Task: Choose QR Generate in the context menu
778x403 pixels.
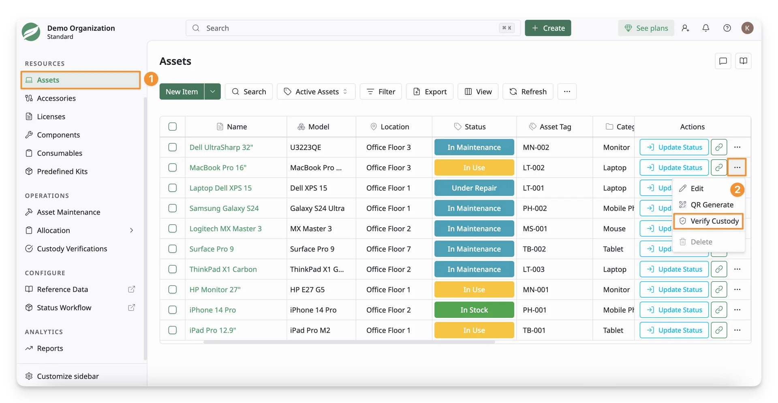Action: click(708, 205)
